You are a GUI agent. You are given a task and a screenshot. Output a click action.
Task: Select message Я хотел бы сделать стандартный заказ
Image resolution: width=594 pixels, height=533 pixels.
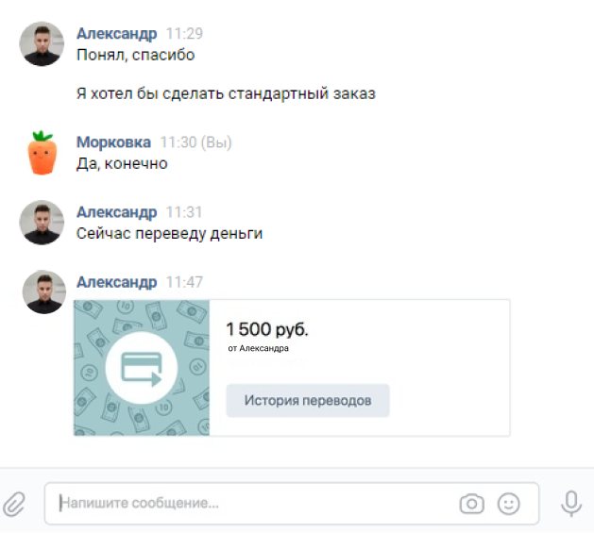point(226,93)
